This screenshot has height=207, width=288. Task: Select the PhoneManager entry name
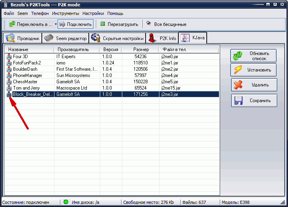[x=28, y=75]
